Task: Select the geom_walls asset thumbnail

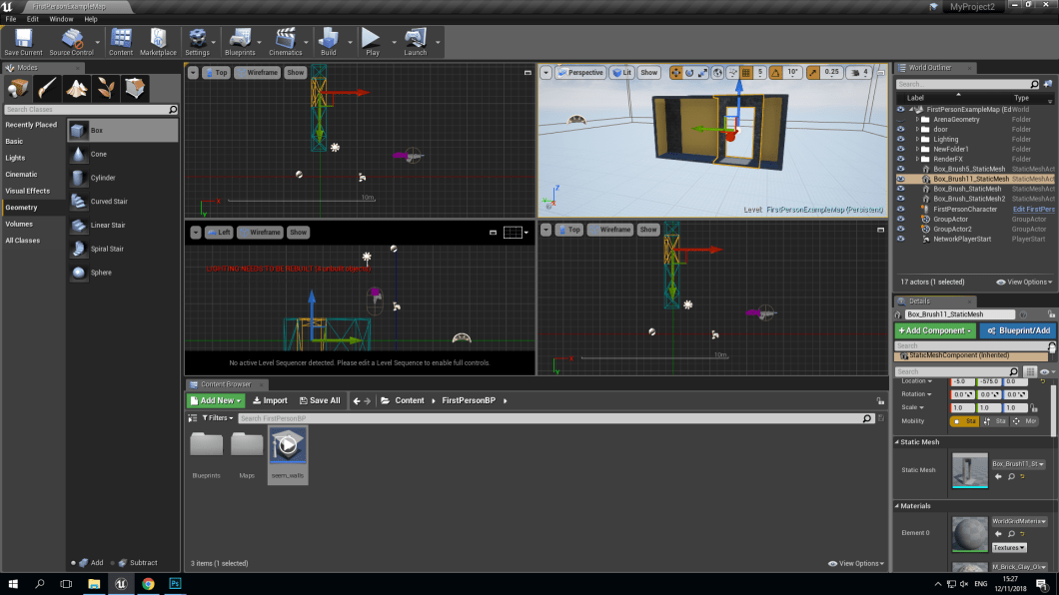Action: click(288, 444)
